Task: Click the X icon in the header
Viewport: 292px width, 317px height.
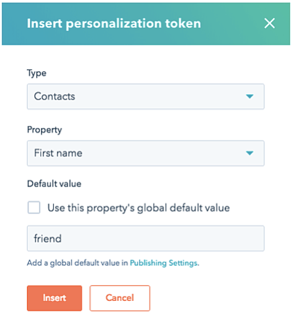Action: (269, 24)
